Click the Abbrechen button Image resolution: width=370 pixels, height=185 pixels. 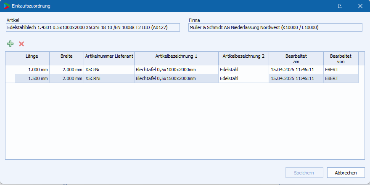346,173
